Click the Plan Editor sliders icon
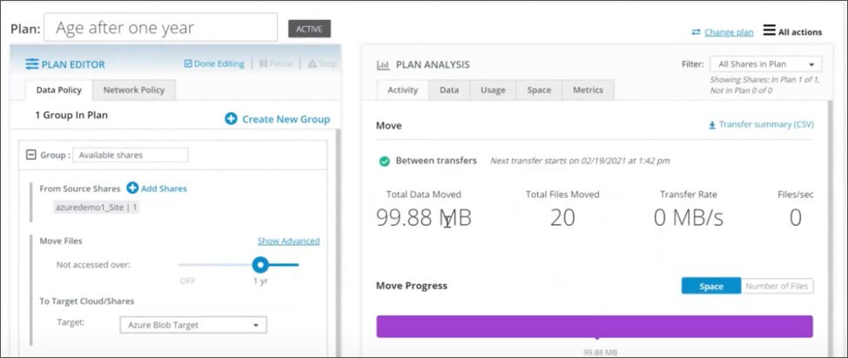This screenshot has width=848, height=358. coord(32,64)
